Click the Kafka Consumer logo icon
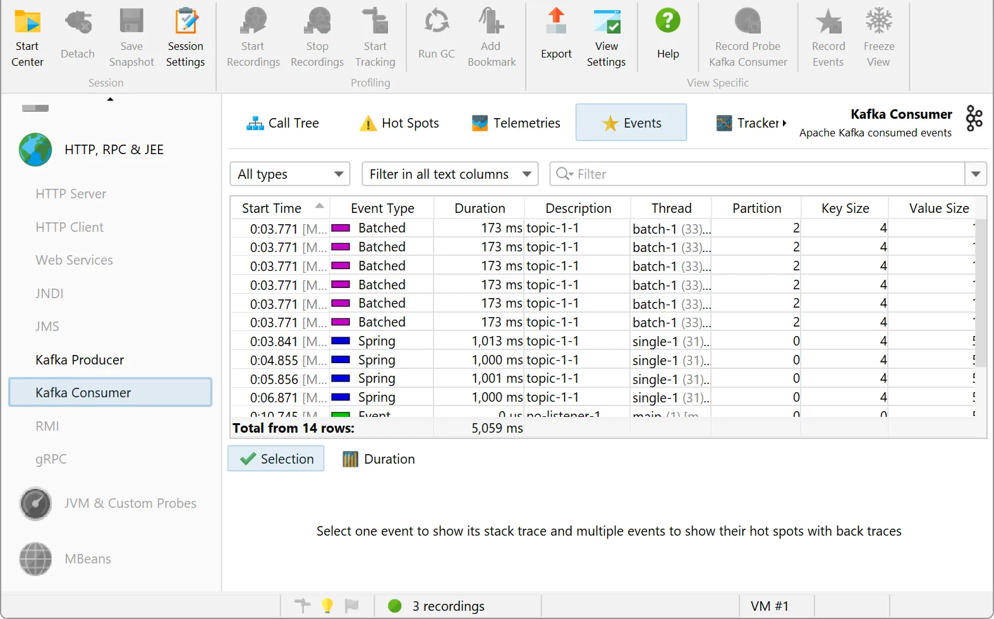This screenshot has width=994, height=619. pyautogui.click(x=974, y=119)
